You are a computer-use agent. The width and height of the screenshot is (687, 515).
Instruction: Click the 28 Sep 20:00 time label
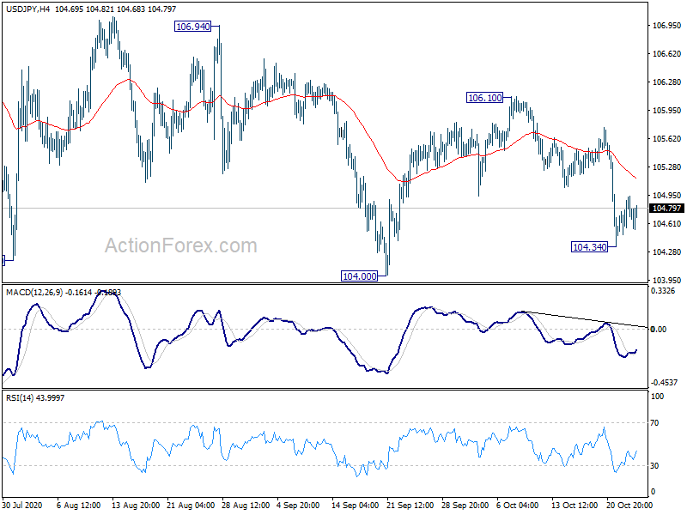point(465,506)
